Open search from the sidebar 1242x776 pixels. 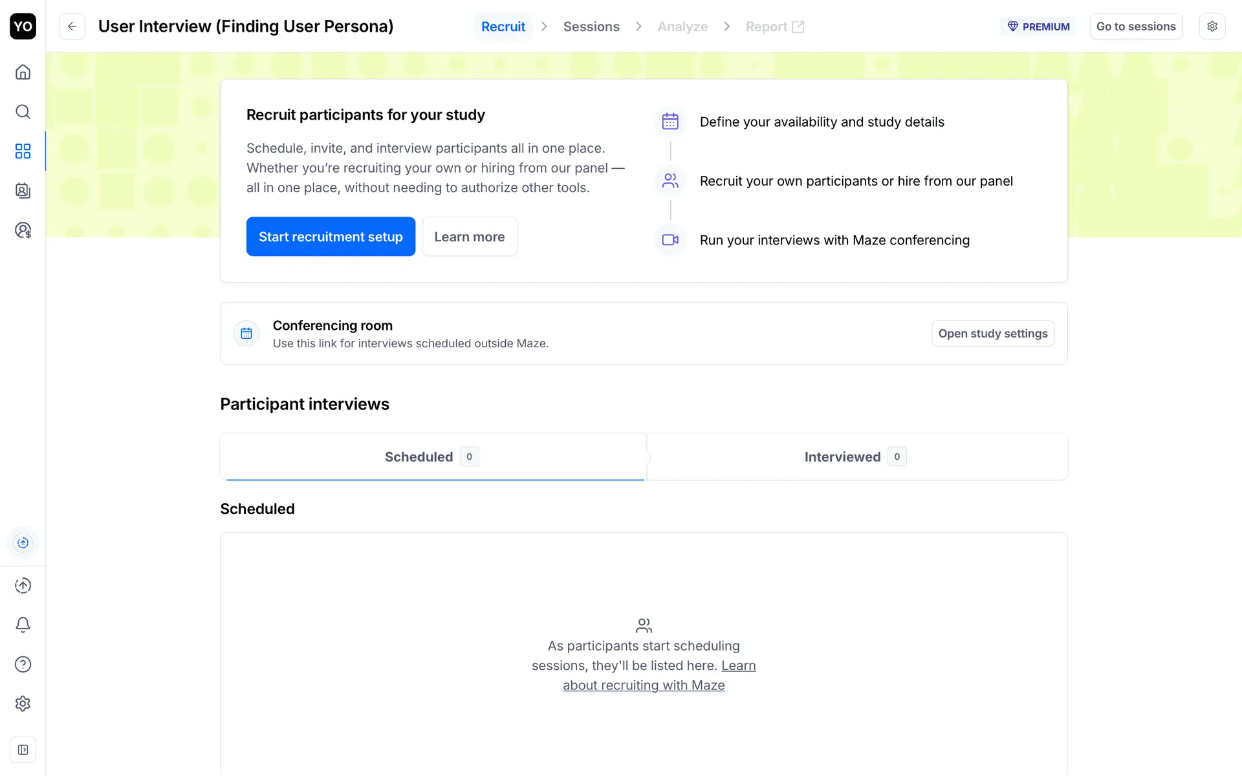point(23,112)
